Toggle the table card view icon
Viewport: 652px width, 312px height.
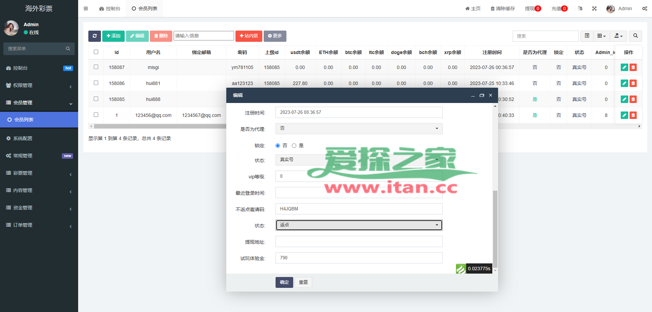click(x=587, y=36)
